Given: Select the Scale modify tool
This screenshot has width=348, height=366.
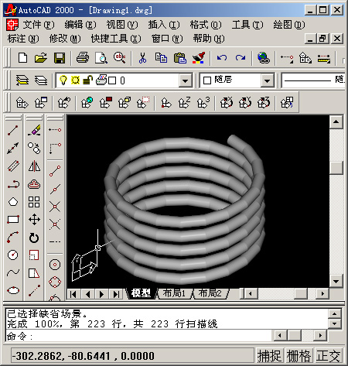Looking at the screenshot, I should point(34,255).
